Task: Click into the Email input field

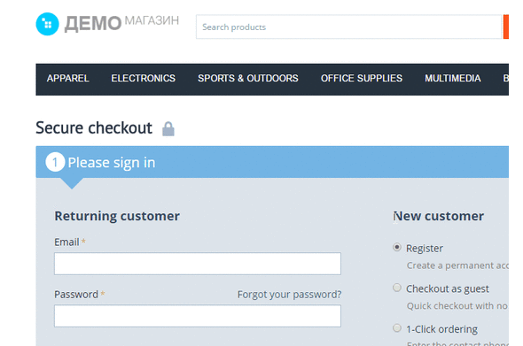Action: (198, 264)
